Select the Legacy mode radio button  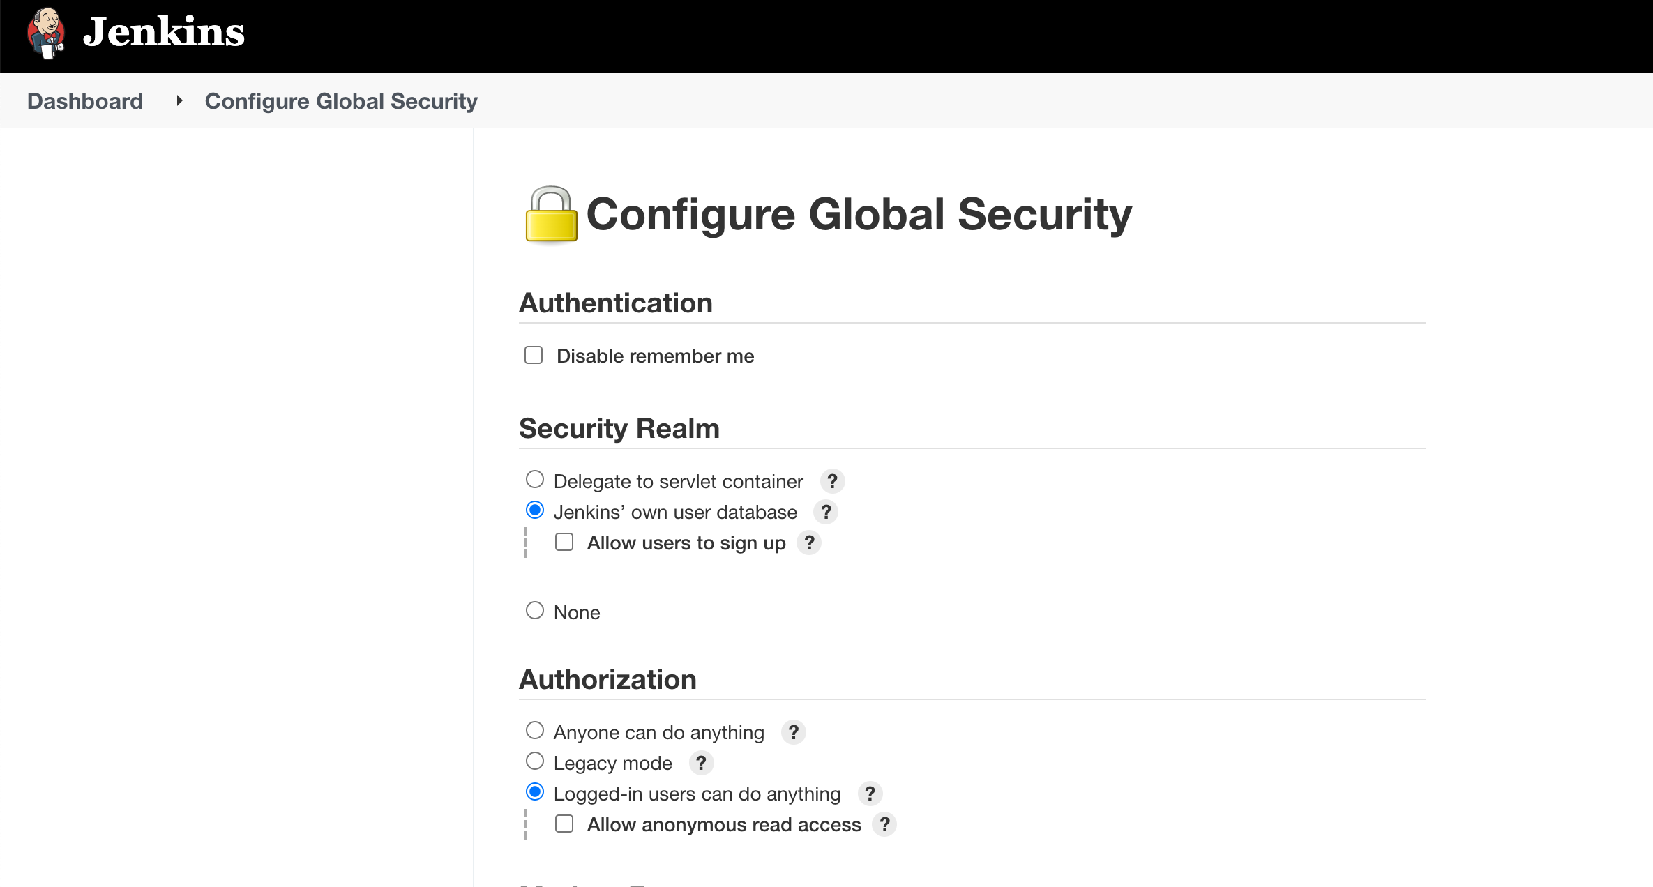coord(535,761)
